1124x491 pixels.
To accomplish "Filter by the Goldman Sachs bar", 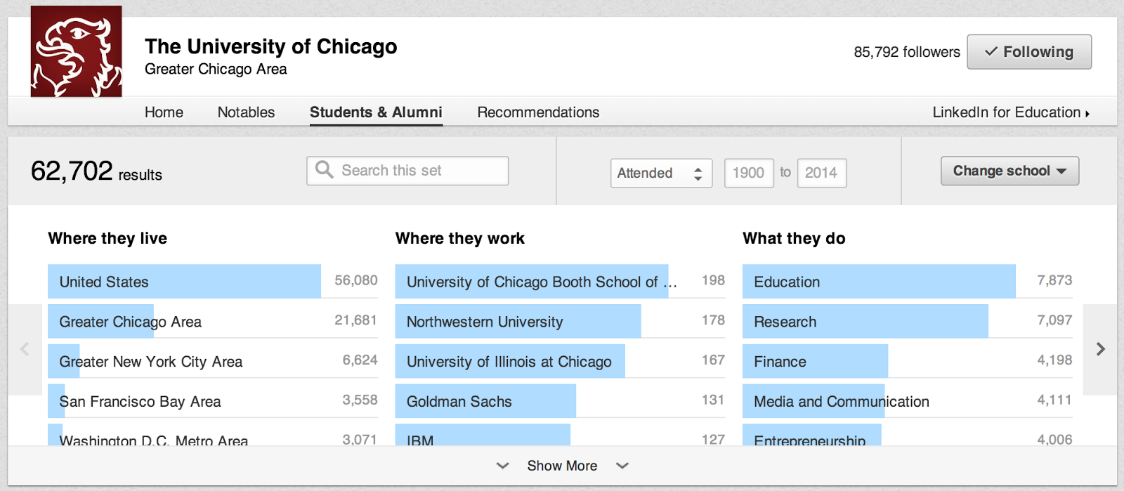I will click(459, 402).
